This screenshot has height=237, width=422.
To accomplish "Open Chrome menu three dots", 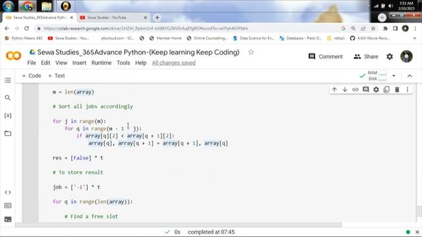I will 415,28.
